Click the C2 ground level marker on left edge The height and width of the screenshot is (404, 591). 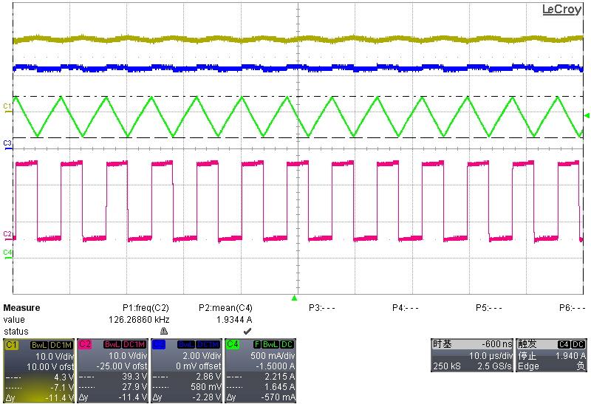[7, 234]
